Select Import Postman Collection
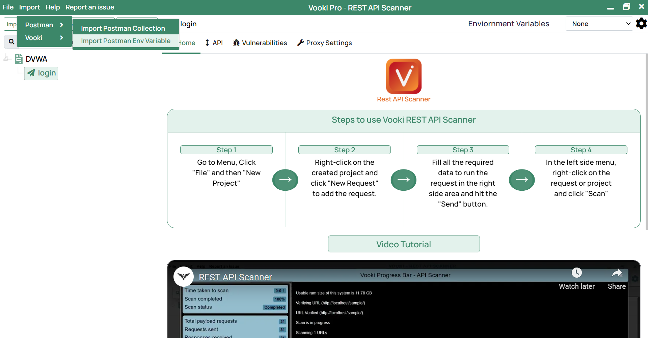Viewport: 648px width, 343px height. coord(123,28)
